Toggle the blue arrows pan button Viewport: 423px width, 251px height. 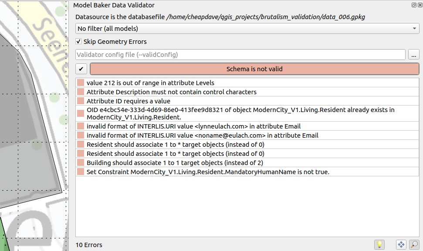click(401, 245)
